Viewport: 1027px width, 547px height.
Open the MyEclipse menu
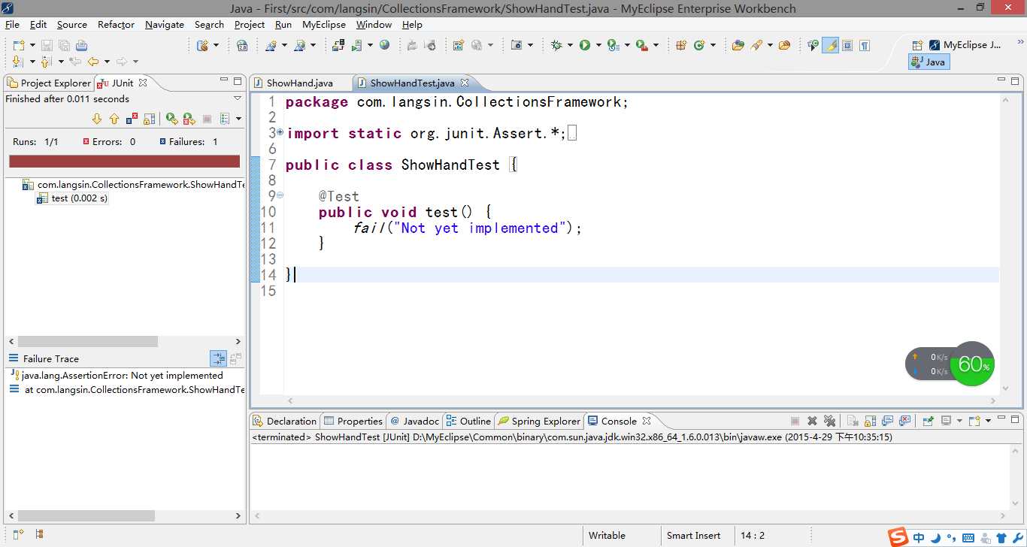[324, 25]
